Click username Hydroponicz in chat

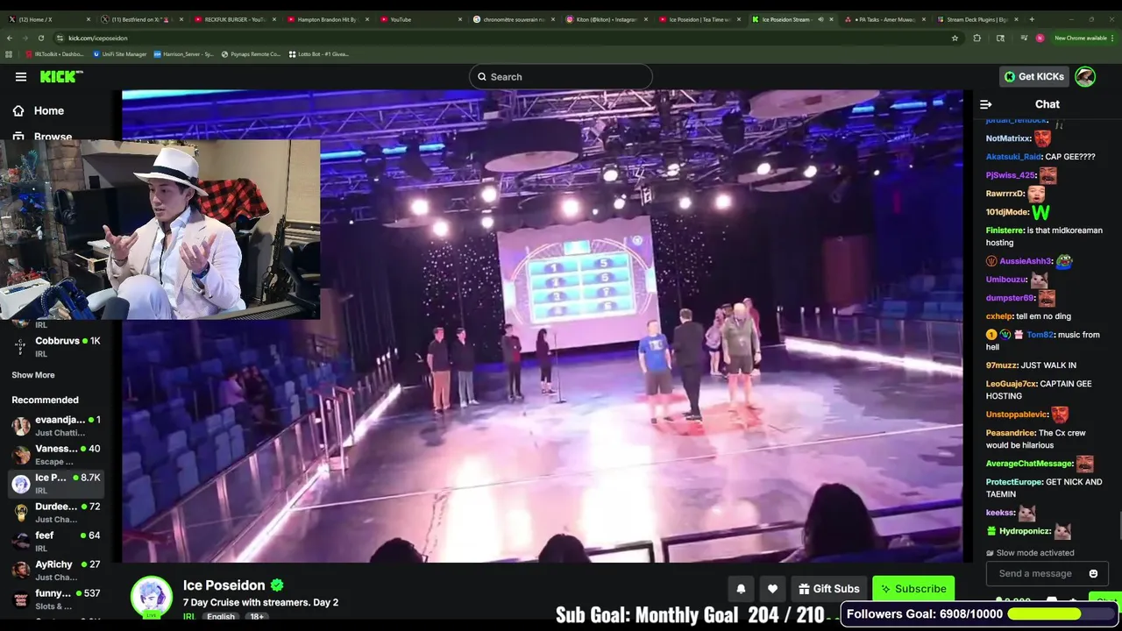tap(1024, 531)
